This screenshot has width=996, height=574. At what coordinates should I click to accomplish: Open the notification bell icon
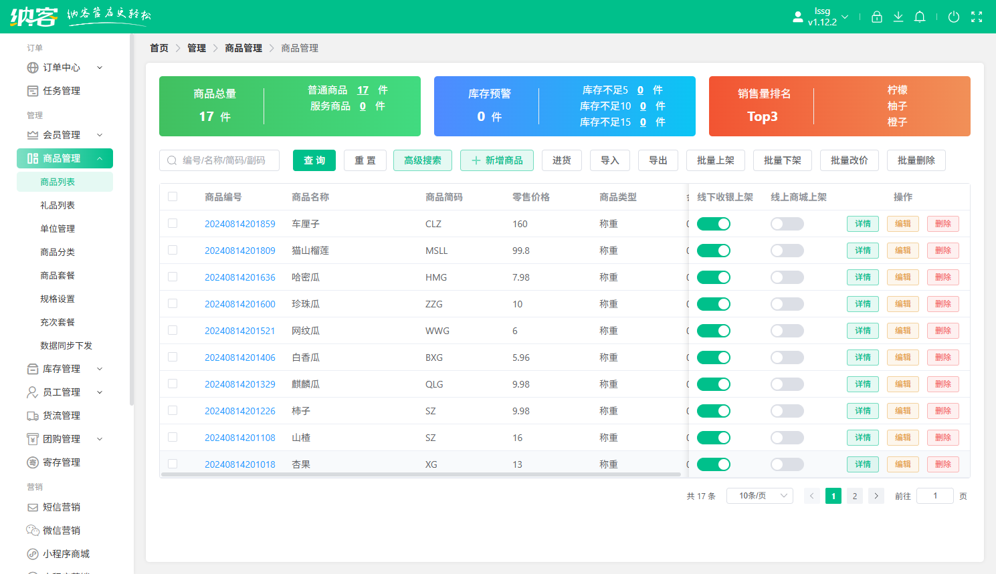click(920, 17)
